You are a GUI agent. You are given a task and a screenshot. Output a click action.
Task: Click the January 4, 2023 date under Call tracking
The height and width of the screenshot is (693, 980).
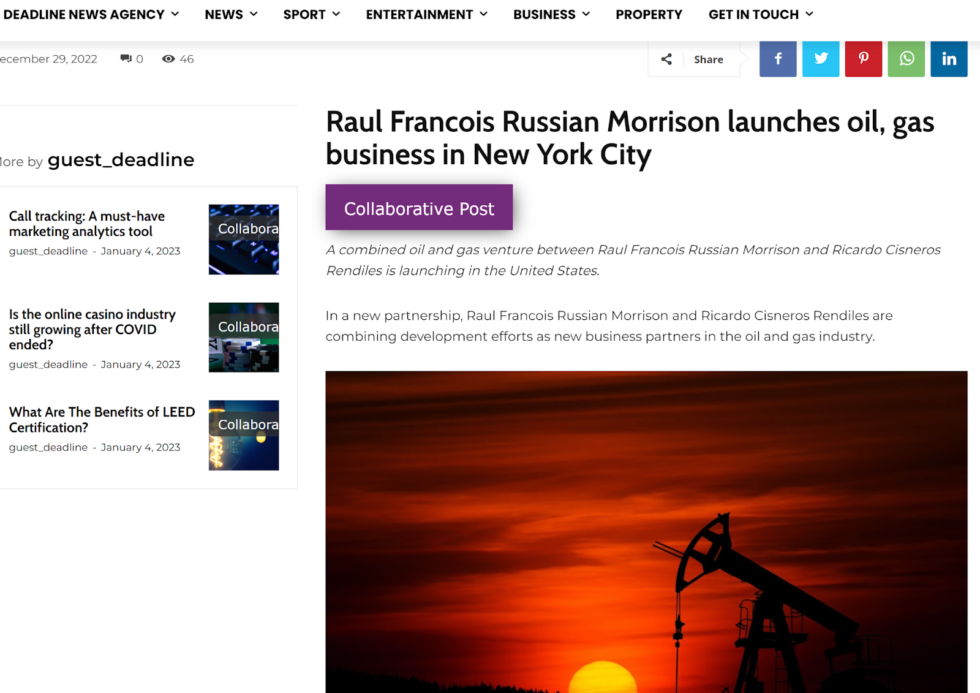(x=140, y=251)
